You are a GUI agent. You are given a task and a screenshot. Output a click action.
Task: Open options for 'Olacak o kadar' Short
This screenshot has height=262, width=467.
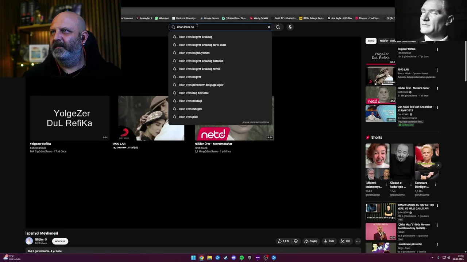click(411, 184)
